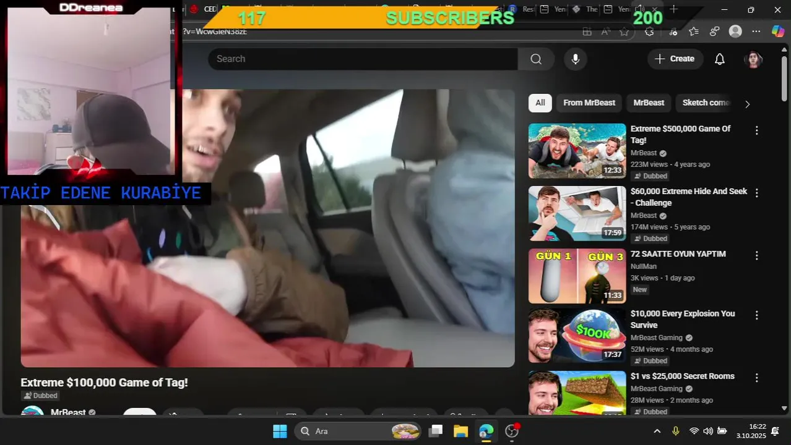Open the Windows Start menu
Image resolution: width=791 pixels, height=445 pixels.
(x=280, y=431)
